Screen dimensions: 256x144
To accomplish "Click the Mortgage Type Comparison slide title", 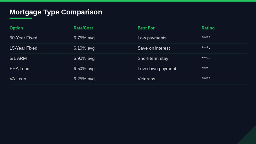I will pyautogui.click(x=56, y=12).
